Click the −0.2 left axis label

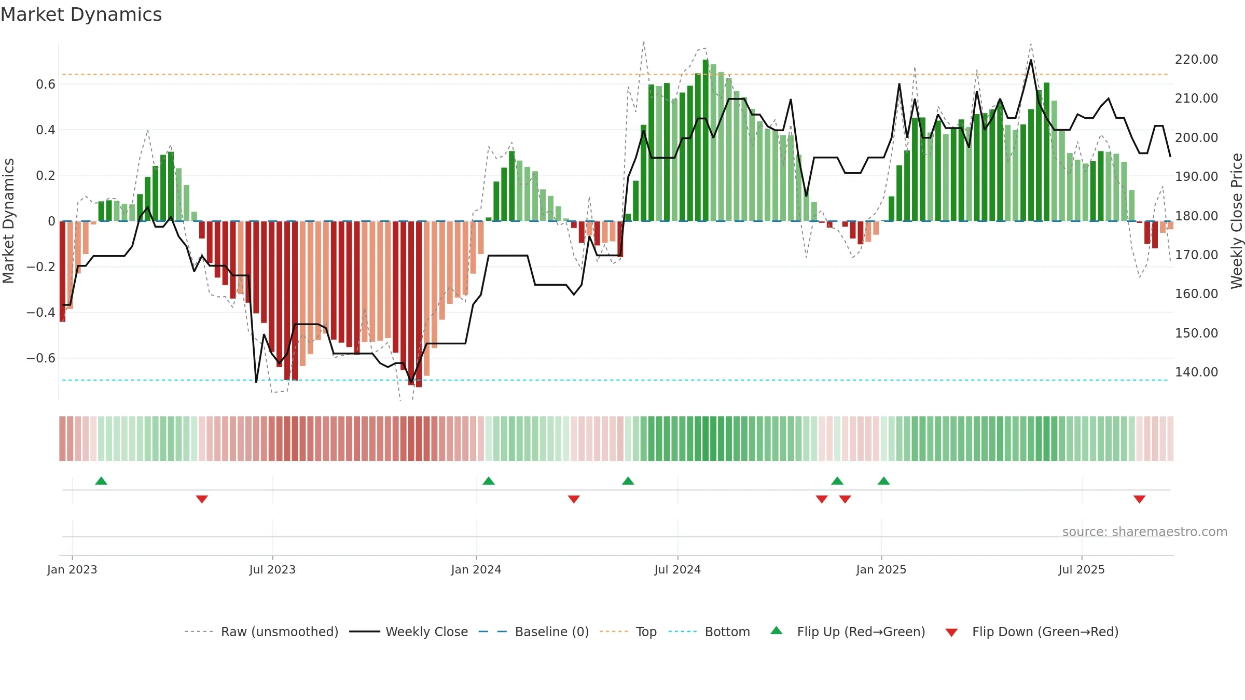pyautogui.click(x=41, y=267)
